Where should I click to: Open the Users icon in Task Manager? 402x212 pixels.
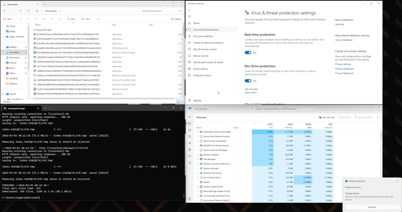(190, 149)
